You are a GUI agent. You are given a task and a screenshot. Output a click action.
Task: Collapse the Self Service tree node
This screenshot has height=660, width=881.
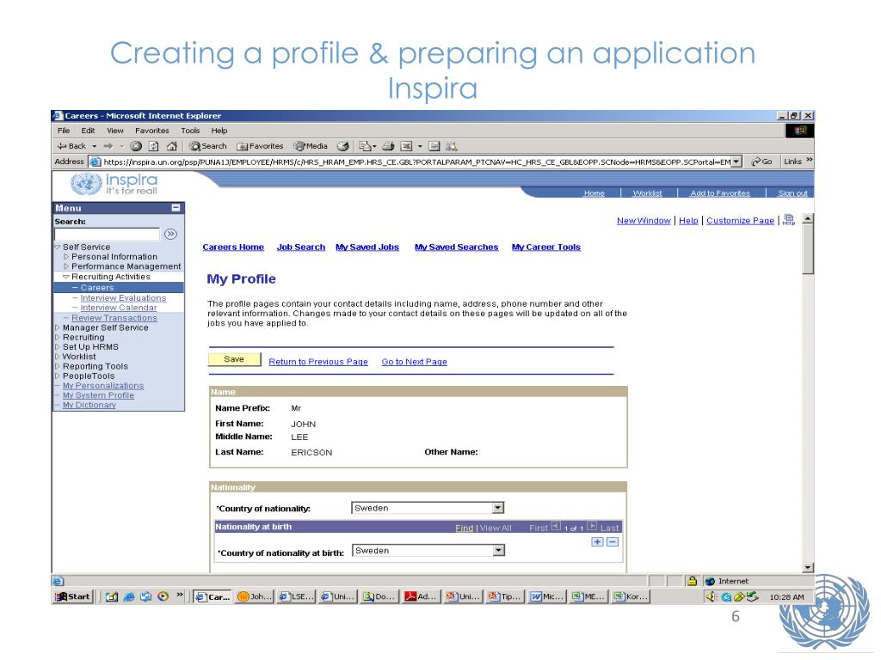pyautogui.click(x=58, y=247)
